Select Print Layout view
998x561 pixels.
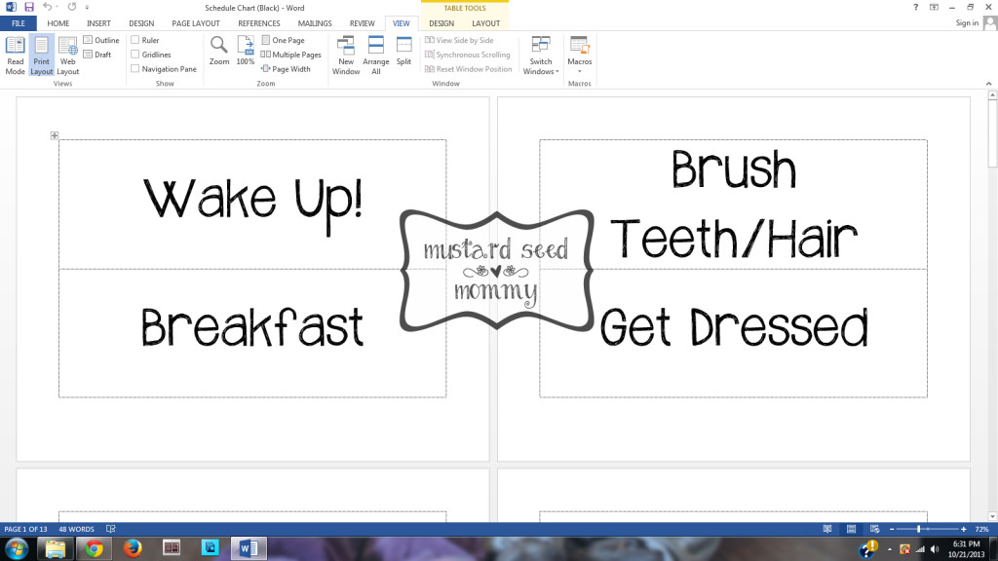pyautogui.click(x=41, y=56)
